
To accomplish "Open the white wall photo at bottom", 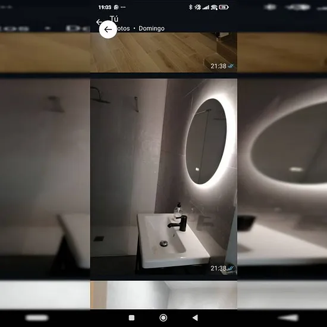I will [164, 295].
